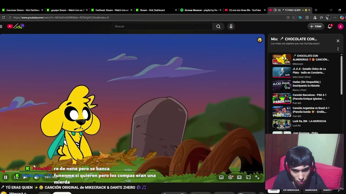This screenshot has width=346, height=194.
Task: Switch to Stream Moment playlist tab
Action: pos(201,10)
